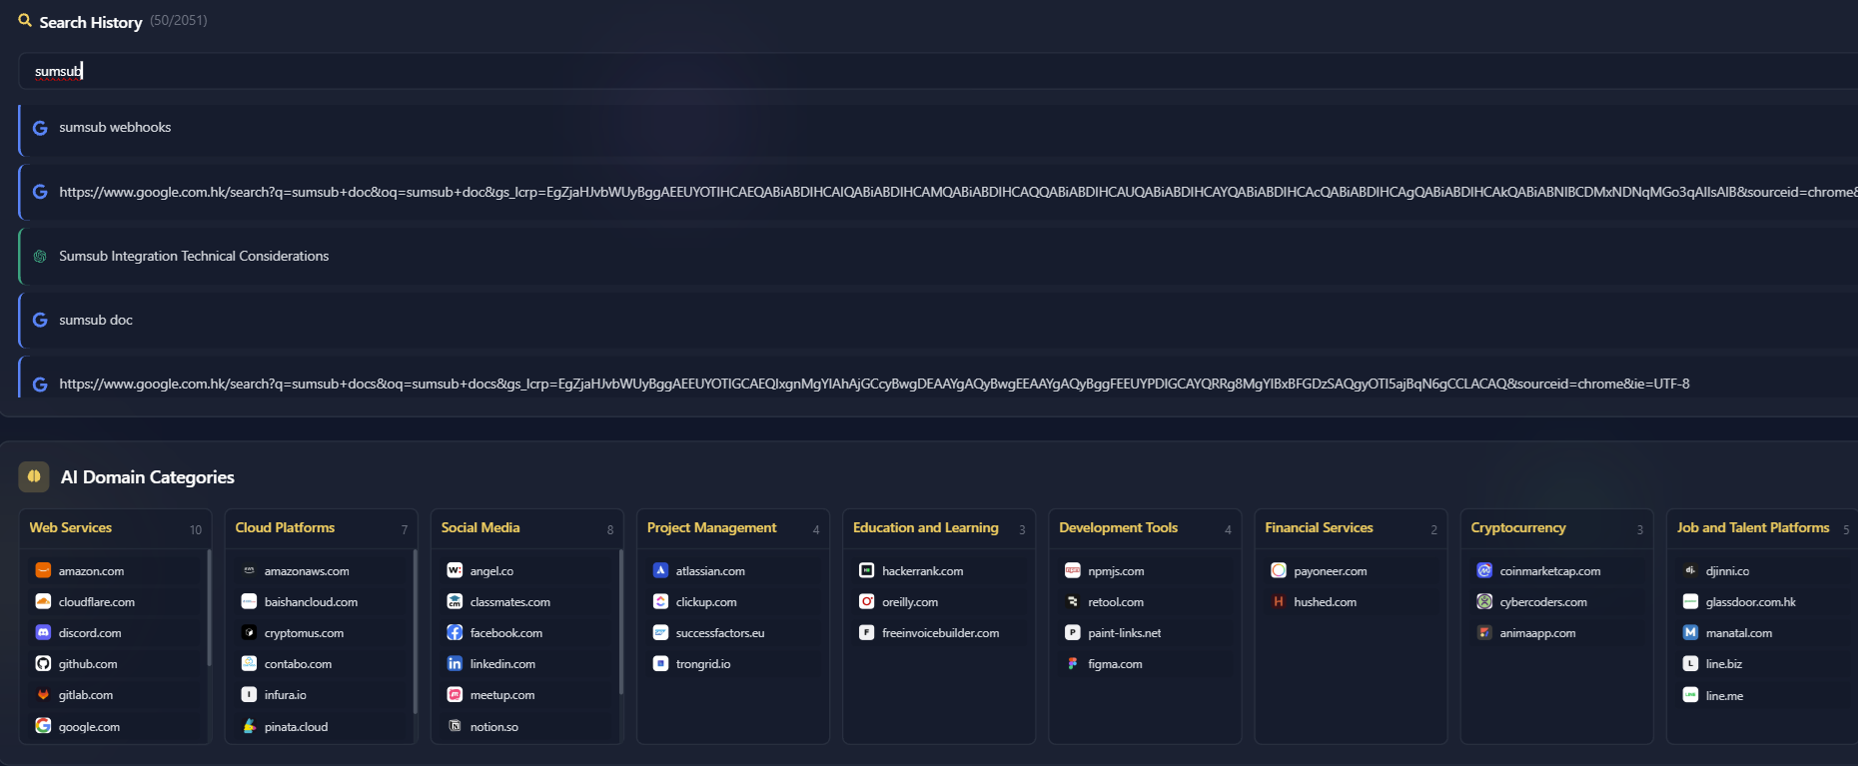Click the sumsub search input field

938,71
